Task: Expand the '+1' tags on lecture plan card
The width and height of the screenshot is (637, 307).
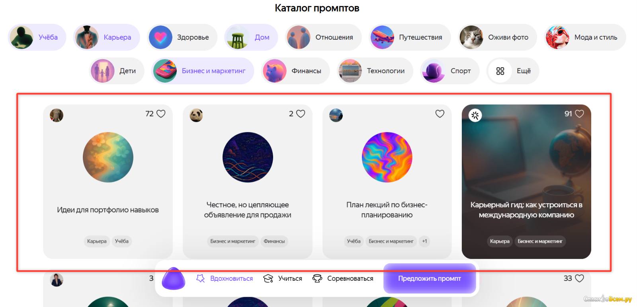Action: click(424, 241)
